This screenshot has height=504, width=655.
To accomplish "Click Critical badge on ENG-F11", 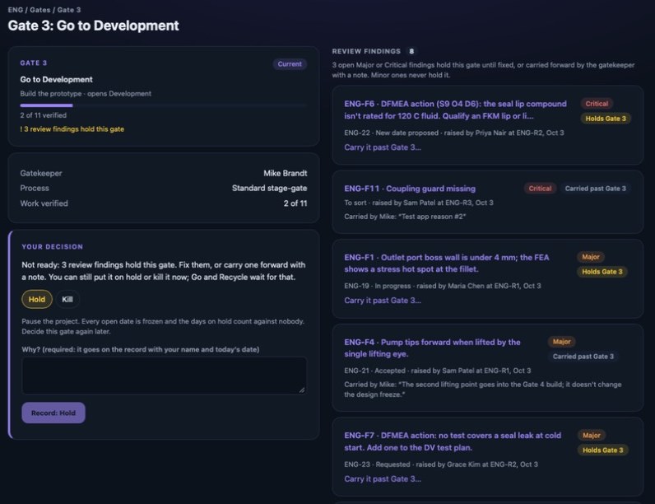I will pyautogui.click(x=540, y=189).
